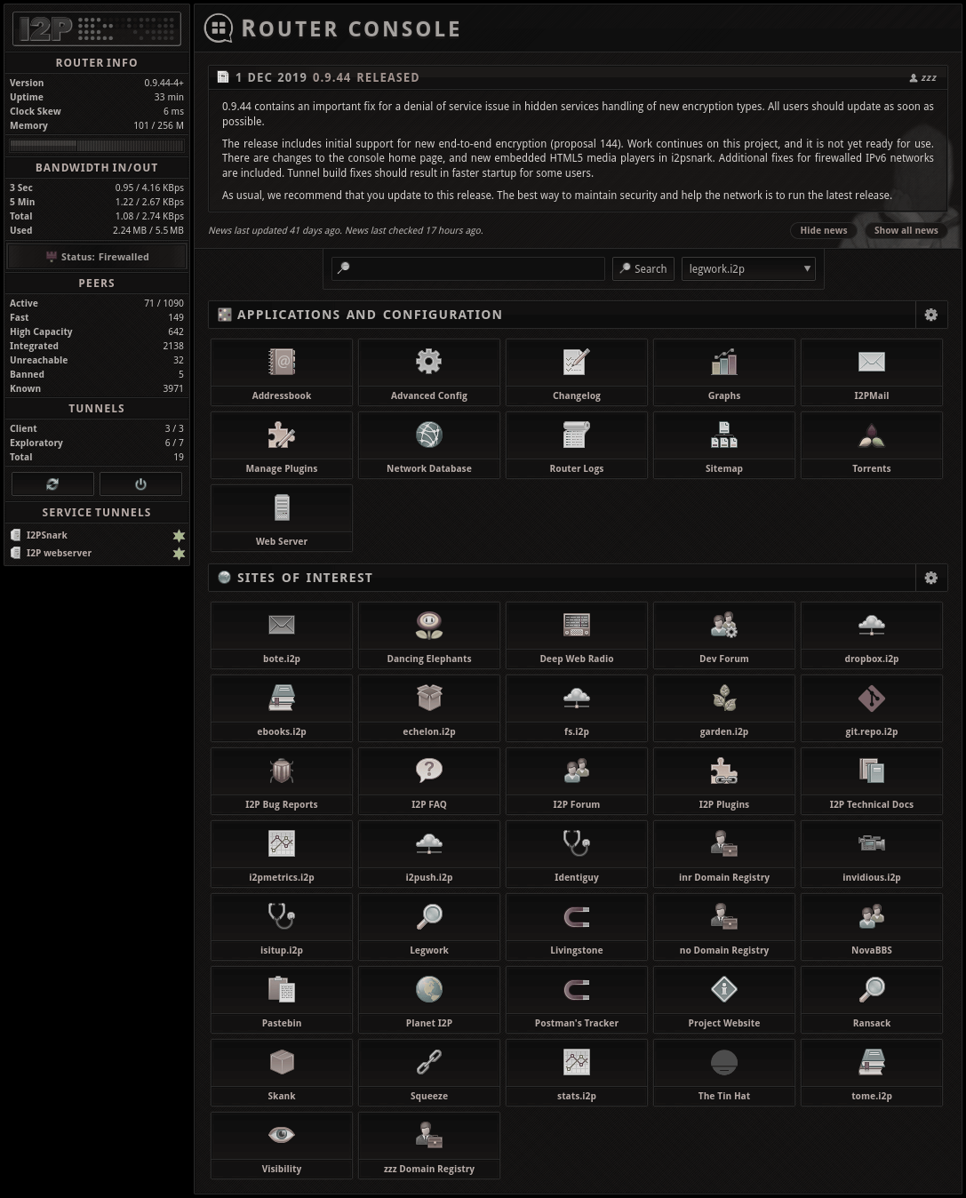The image size is (966, 1198).
Task: Open Manage Plugins puzzle icon
Action: (282, 435)
